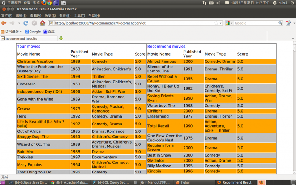Open the 位置 places menu
Screen dimensions: 296x185
pos(27,3)
